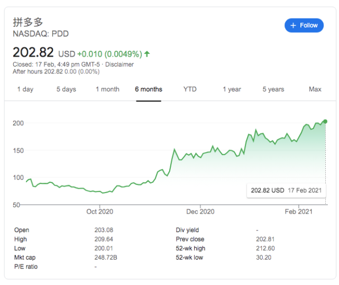This screenshot has width=339, height=285.
Task: Click the 202.82 USD price tooltip
Action: click(286, 190)
